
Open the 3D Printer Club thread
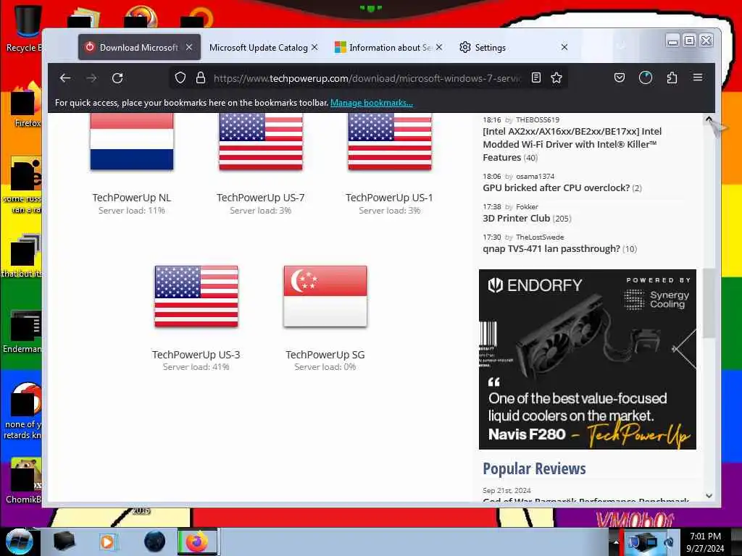tap(516, 219)
